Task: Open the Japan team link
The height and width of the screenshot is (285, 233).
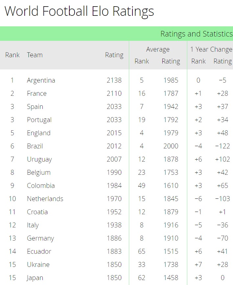Action: tap(35, 278)
